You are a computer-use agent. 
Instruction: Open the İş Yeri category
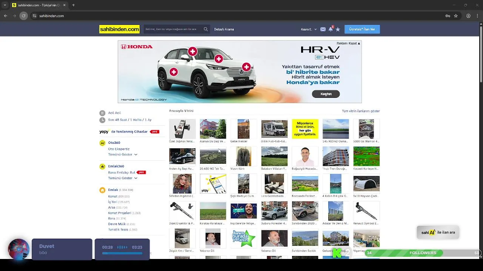coord(112,202)
